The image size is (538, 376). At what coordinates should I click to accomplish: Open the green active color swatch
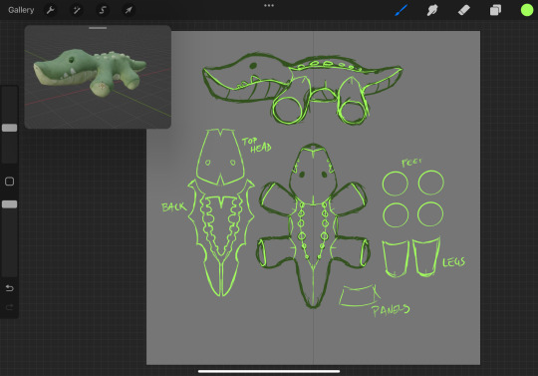(527, 10)
